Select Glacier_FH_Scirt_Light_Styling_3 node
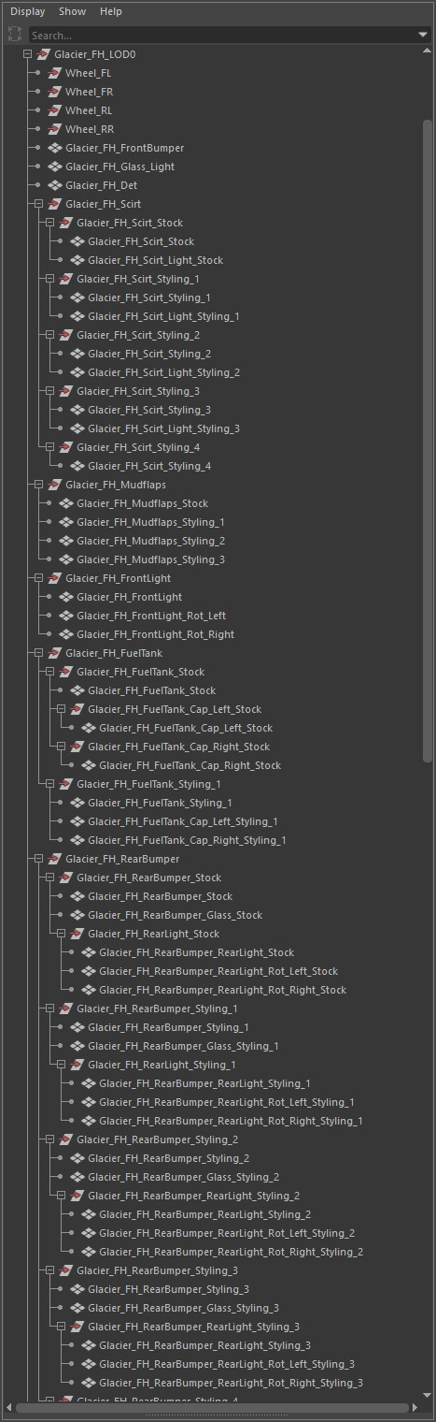 pos(163,428)
